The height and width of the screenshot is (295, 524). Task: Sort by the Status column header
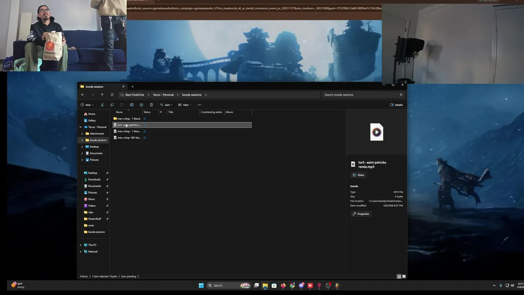(x=147, y=112)
